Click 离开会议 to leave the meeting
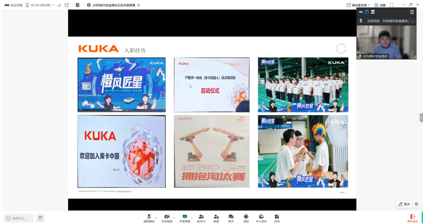Screen dimensions: 423x224 point(412,219)
